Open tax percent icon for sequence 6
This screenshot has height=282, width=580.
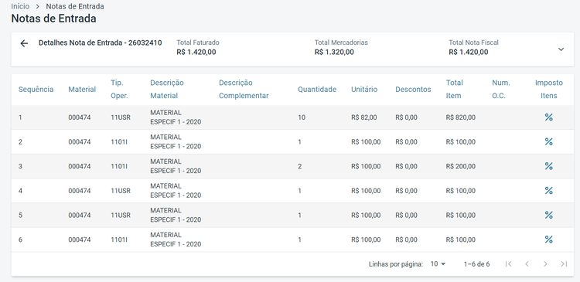pos(548,240)
